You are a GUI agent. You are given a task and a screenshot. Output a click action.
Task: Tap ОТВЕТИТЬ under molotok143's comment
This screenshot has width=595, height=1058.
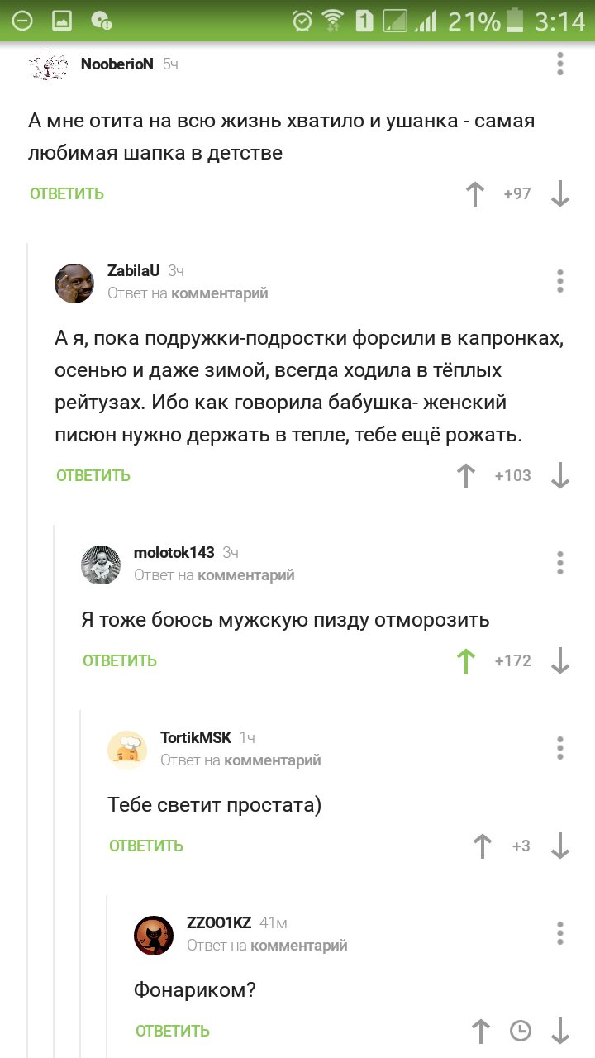point(120,660)
